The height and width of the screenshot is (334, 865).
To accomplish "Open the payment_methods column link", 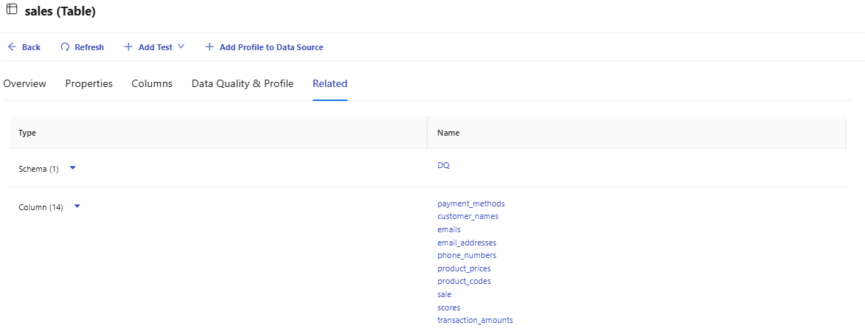I will 470,203.
